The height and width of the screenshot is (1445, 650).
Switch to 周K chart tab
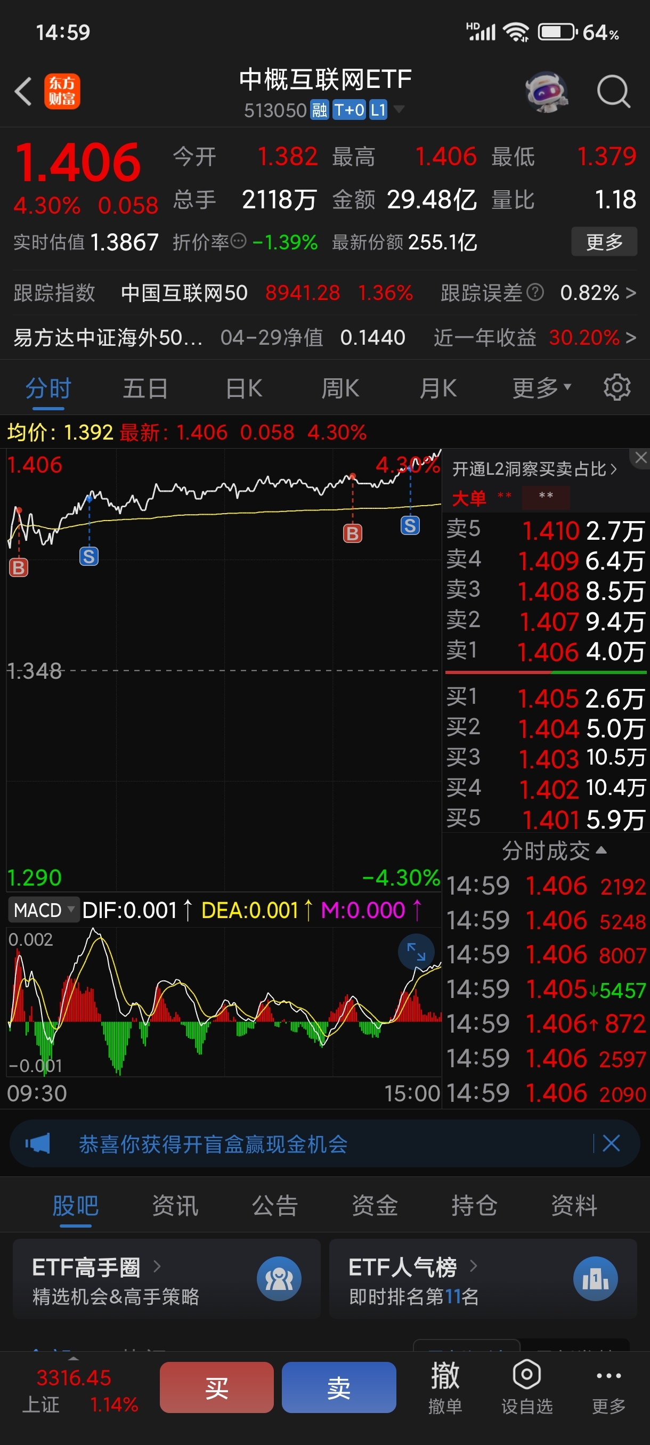(340, 387)
